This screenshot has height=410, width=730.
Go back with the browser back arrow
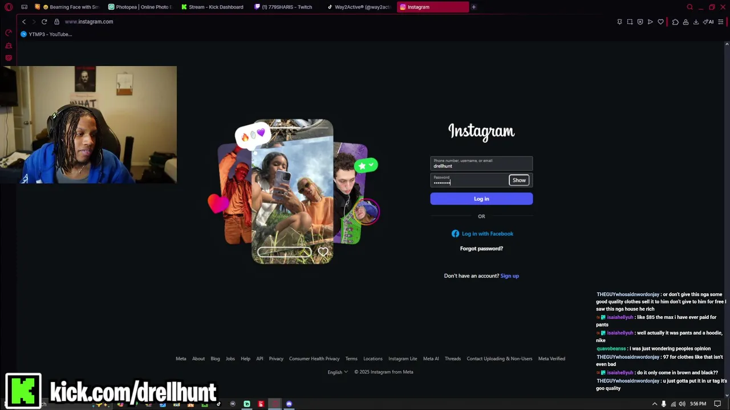[x=24, y=22]
